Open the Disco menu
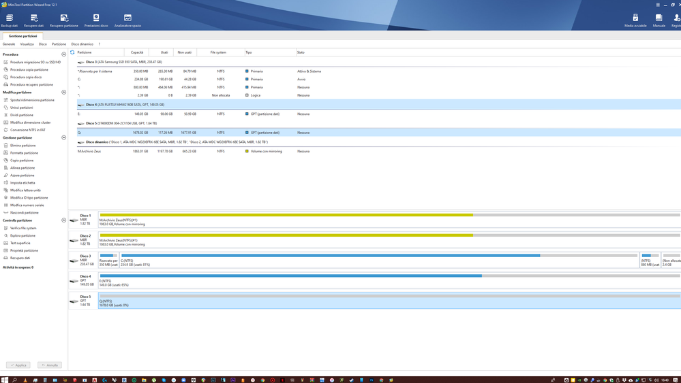681x383 pixels. click(x=42, y=44)
